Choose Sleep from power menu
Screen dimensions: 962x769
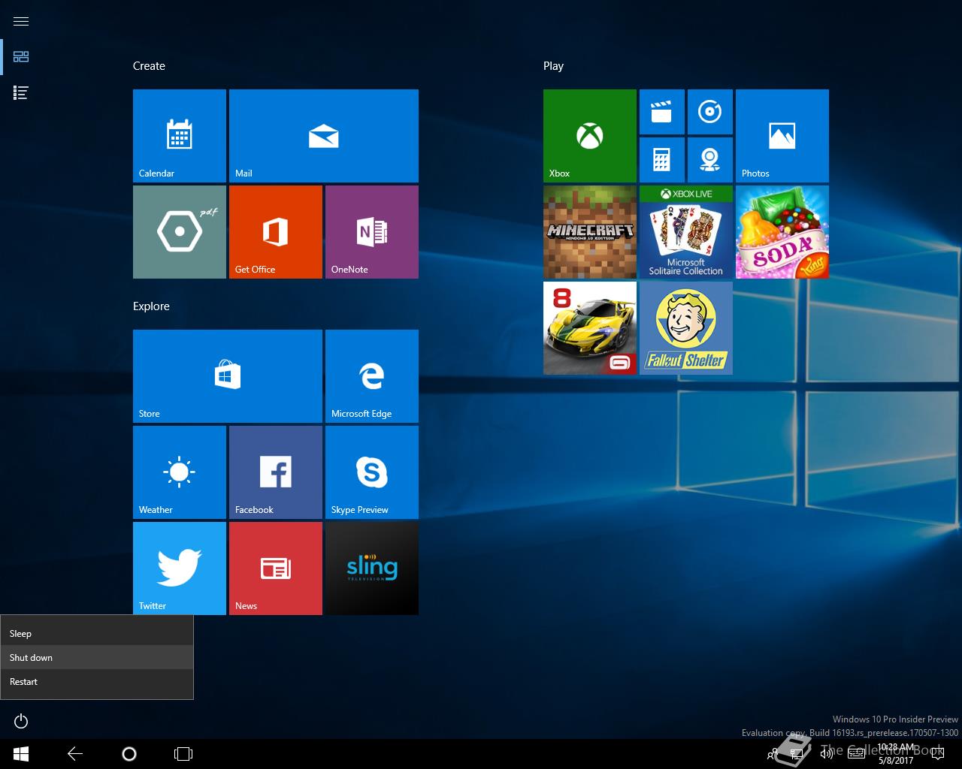97,633
